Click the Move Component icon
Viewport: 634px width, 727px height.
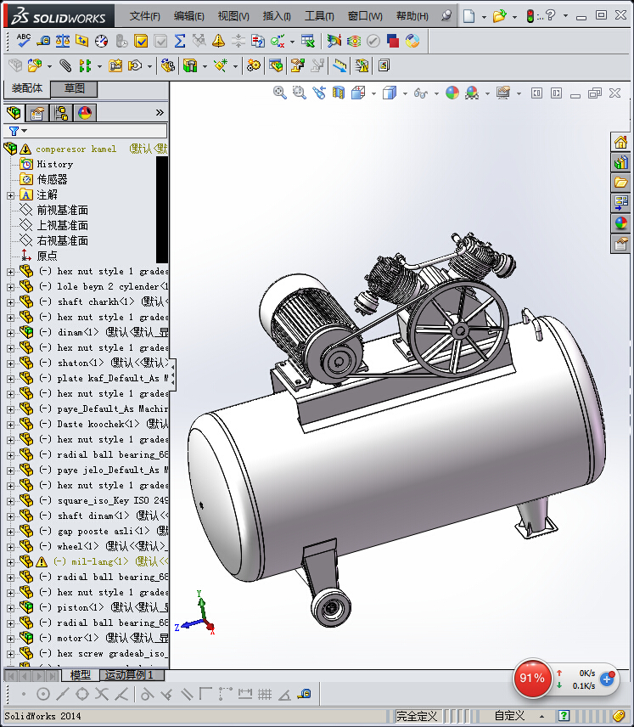tap(135, 66)
